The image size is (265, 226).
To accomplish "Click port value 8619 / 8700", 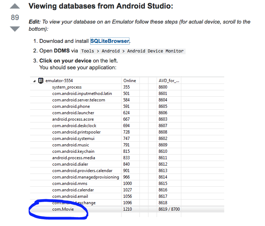I will click(169, 209).
